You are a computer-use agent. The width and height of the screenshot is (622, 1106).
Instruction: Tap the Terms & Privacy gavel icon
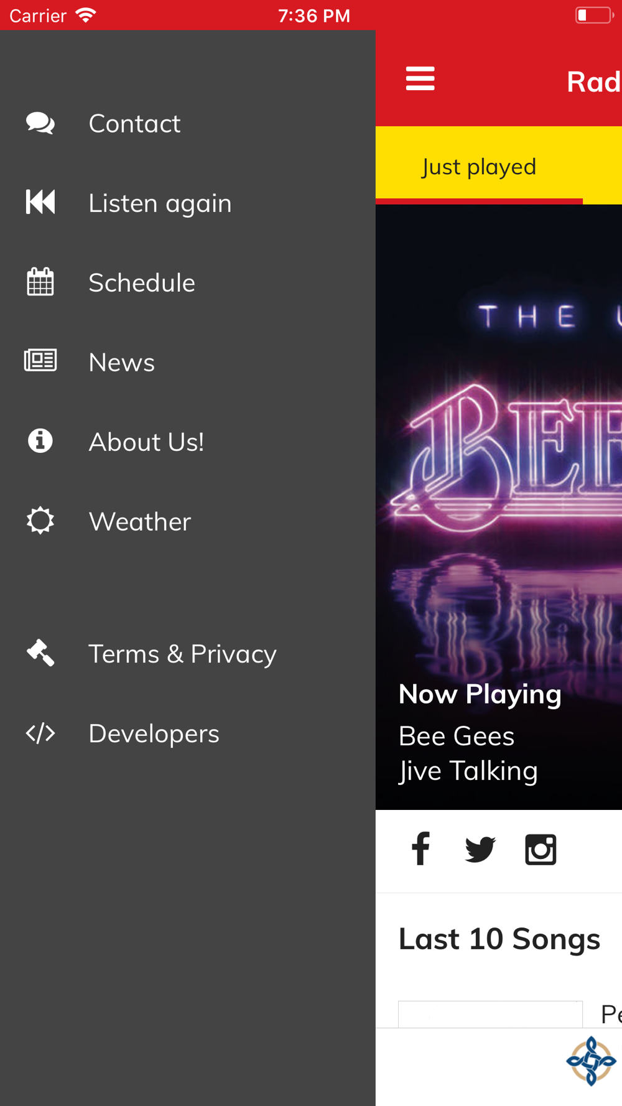pyautogui.click(x=40, y=653)
